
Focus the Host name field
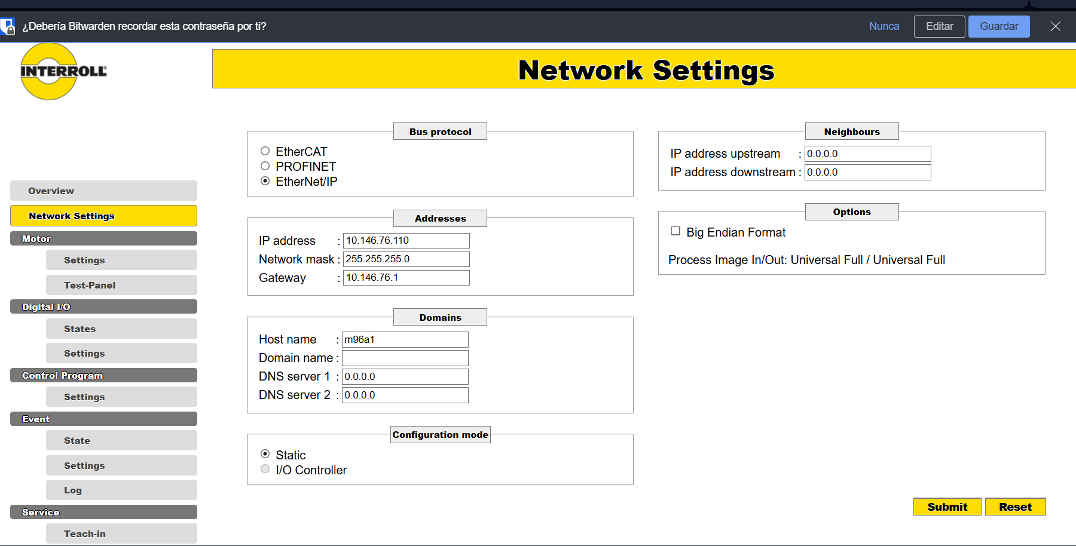[x=405, y=339]
